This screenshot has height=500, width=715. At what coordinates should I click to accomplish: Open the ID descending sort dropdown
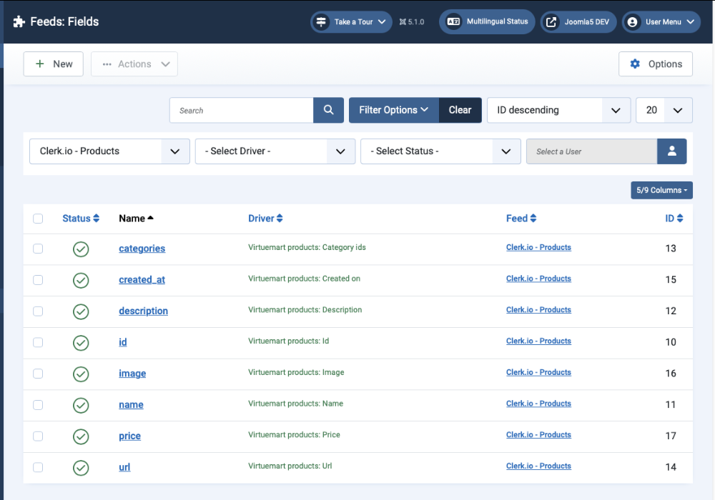(x=558, y=110)
